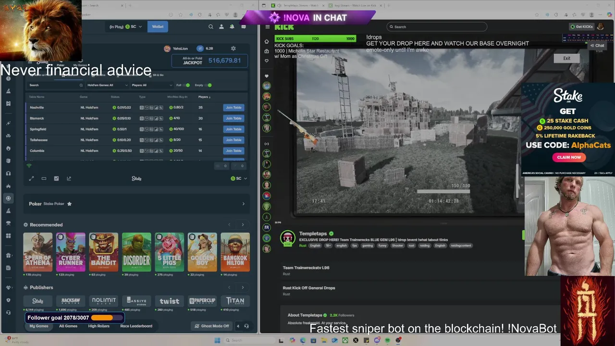
Task: Click the Kick Chat toggle button
Action: coord(597,46)
